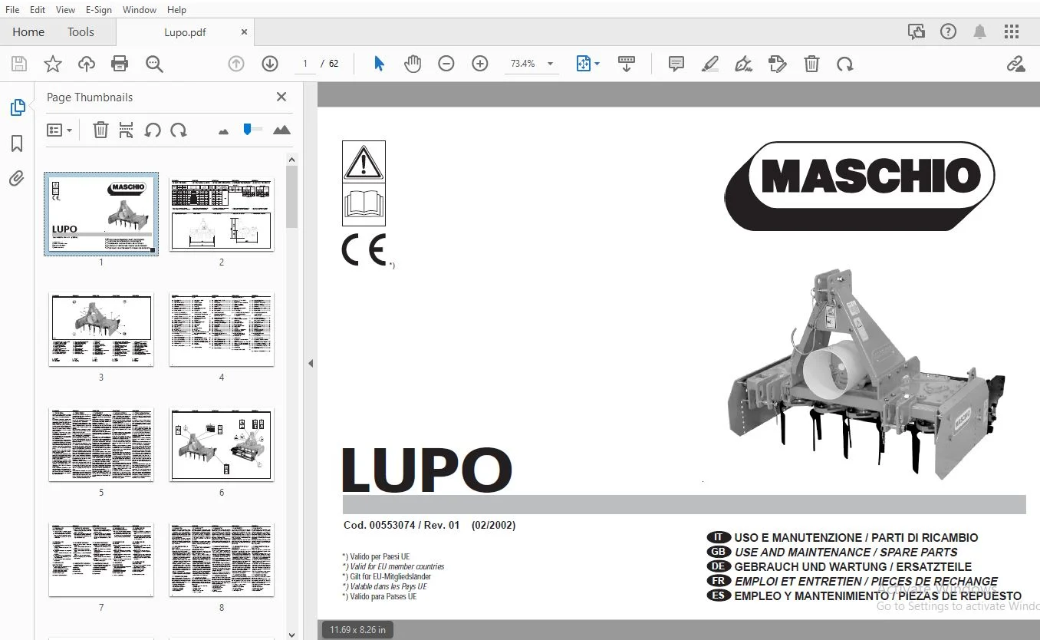Open the apps grid launcher

[x=1012, y=31]
